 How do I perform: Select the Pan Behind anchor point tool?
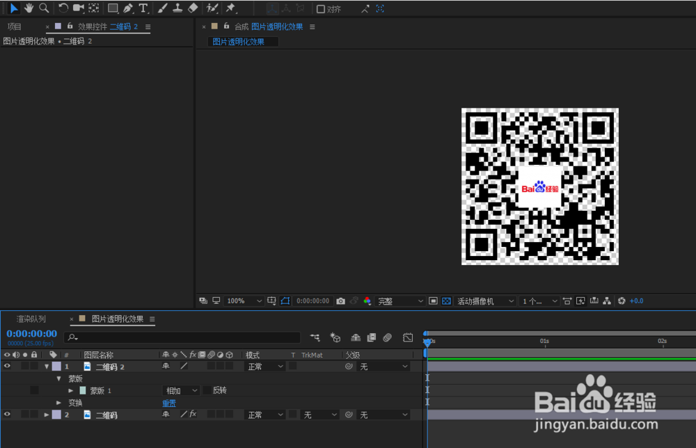94,8
